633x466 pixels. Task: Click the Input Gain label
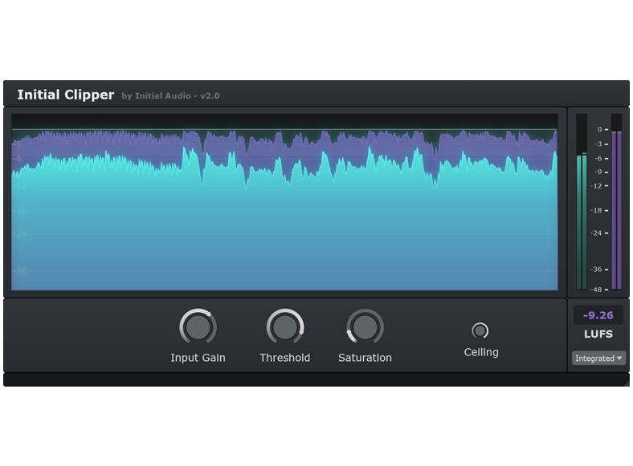tap(198, 358)
